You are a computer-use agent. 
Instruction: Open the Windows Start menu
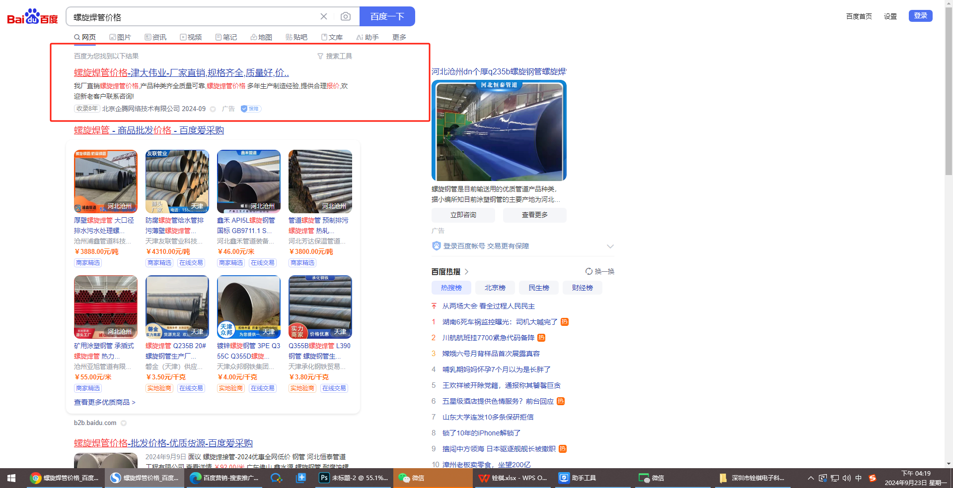click(11, 478)
